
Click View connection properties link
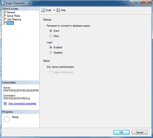point(22,103)
